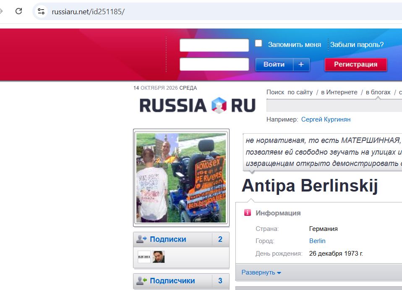Open the Сергей Кургинян example link
This screenshot has height=290, width=402.
pos(326,119)
